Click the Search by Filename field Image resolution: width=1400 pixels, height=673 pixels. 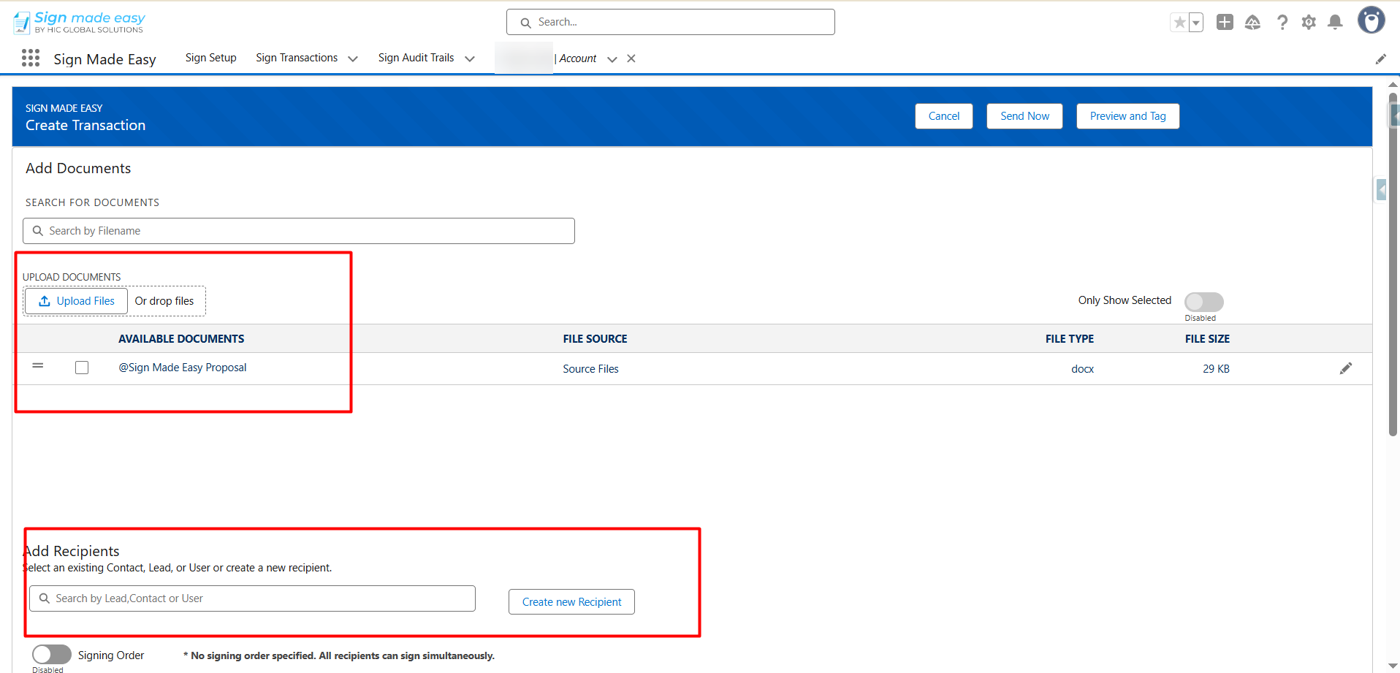(x=299, y=231)
